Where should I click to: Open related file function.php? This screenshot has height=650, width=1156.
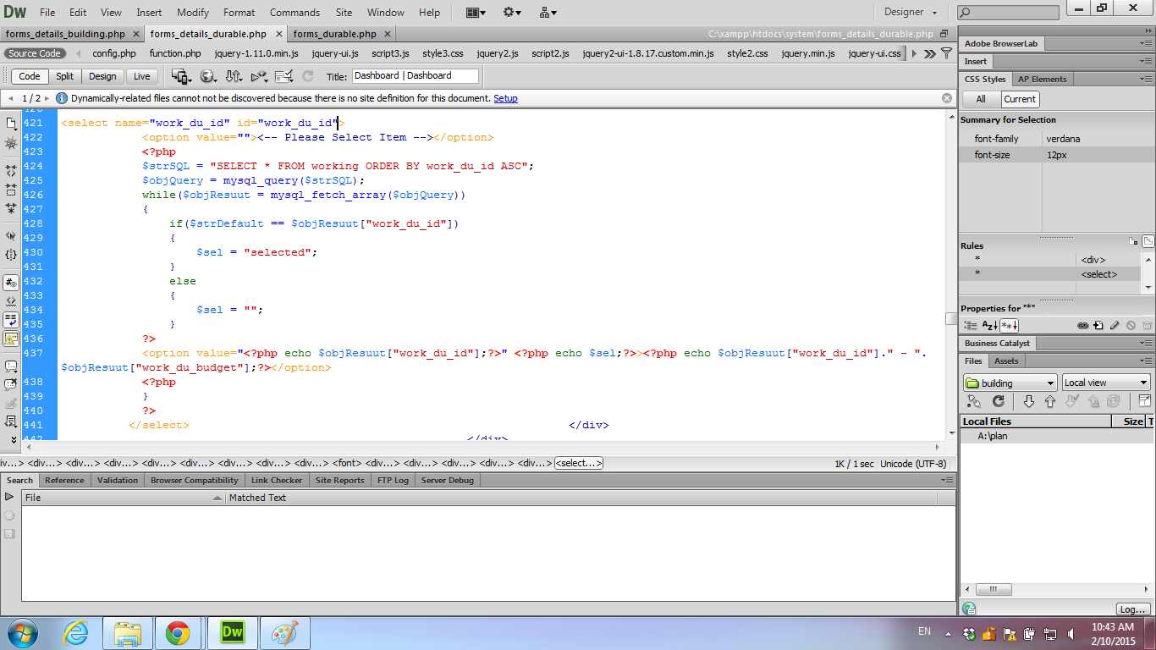tap(175, 53)
